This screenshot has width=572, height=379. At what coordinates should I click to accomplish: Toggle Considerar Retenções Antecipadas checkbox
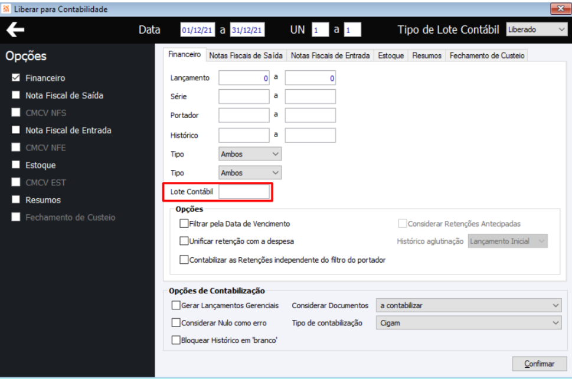pos(403,224)
